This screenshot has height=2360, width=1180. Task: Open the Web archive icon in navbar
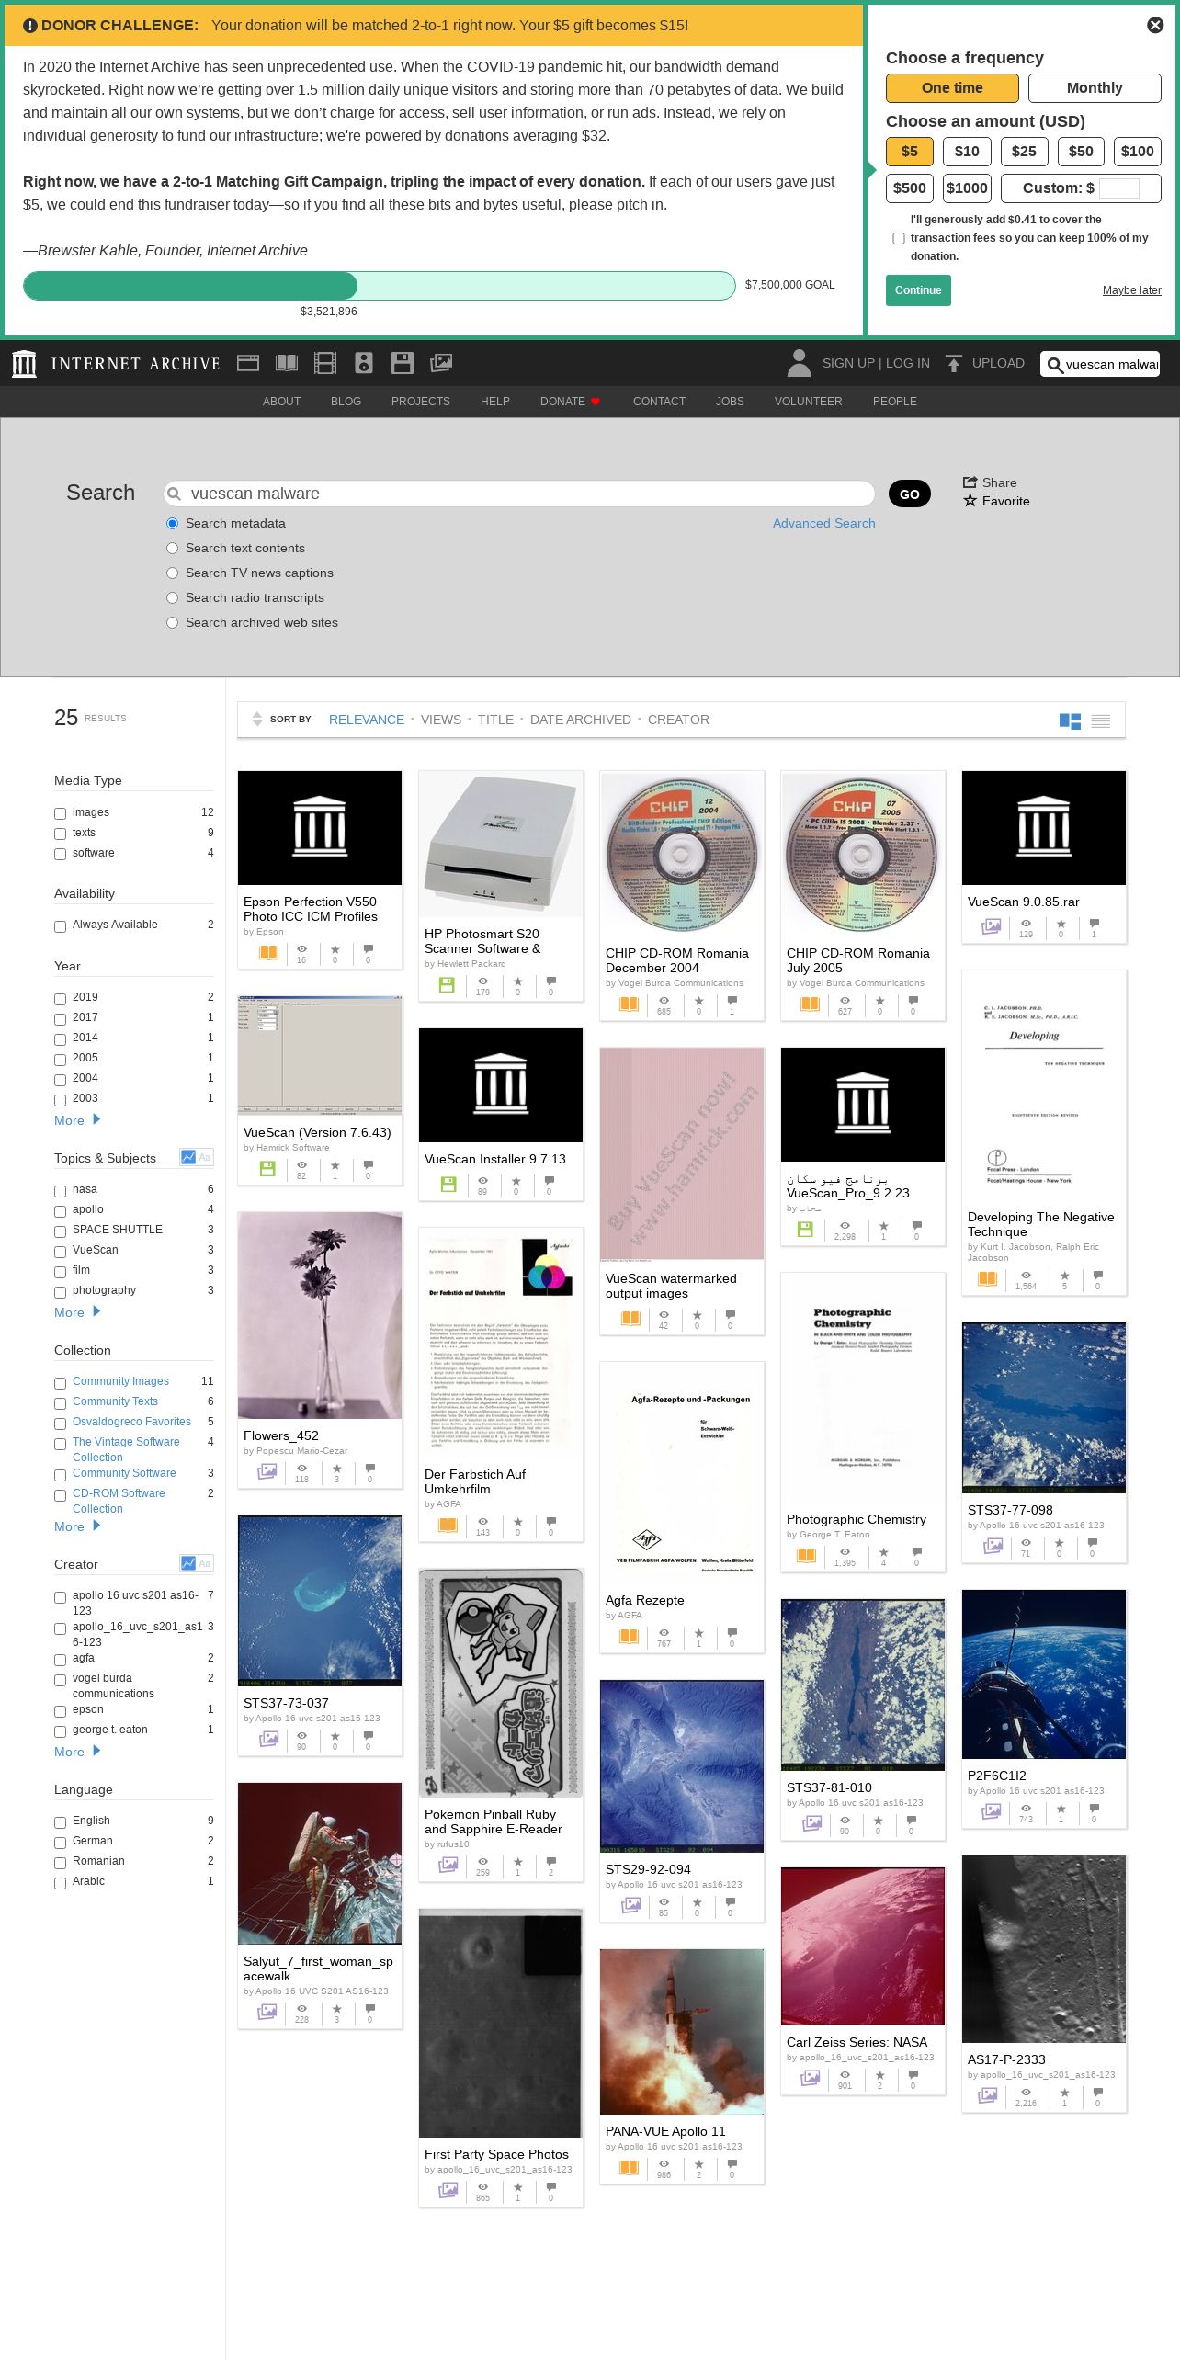pyautogui.click(x=248, y=363)
